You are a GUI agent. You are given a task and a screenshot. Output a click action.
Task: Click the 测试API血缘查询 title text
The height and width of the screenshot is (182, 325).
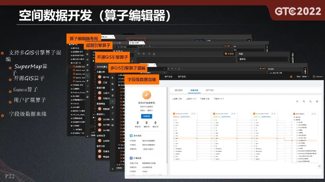pos(147,103)
